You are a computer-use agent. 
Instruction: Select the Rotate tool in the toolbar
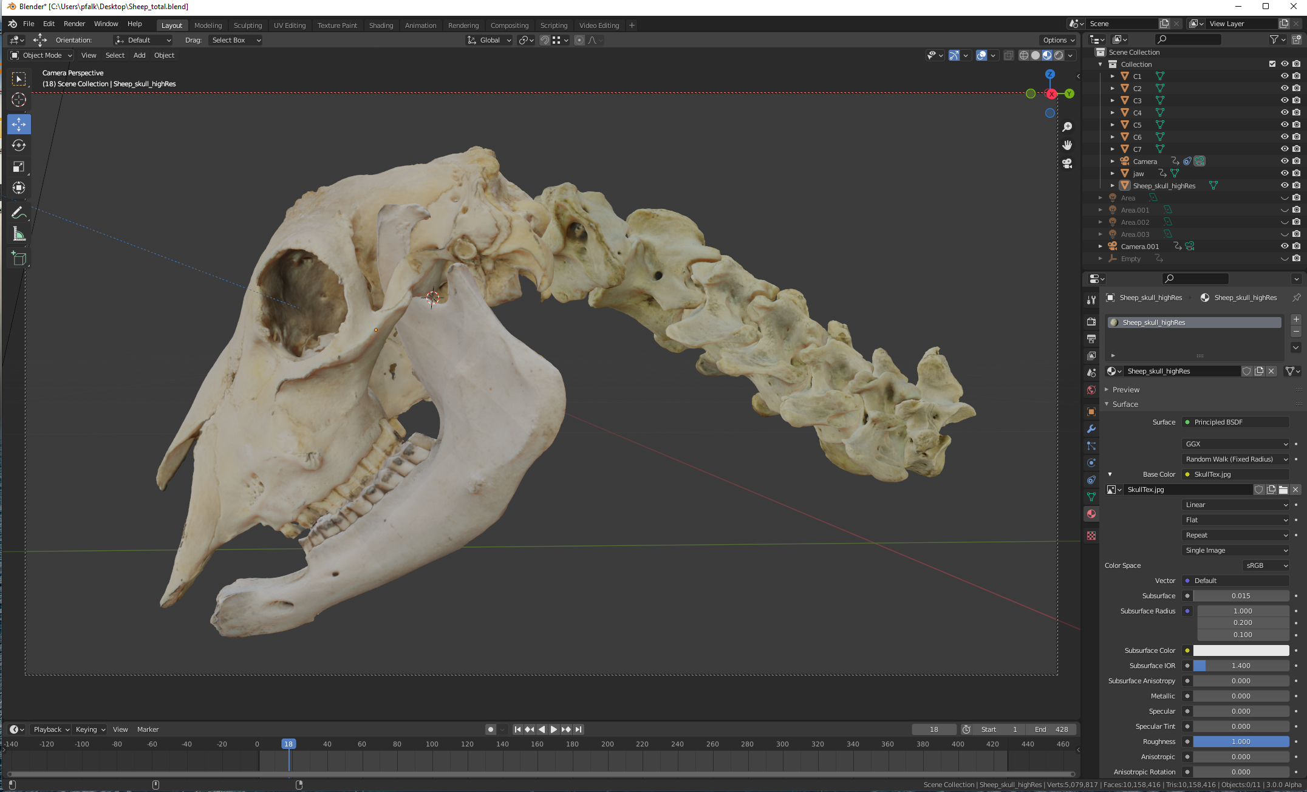[19, 145]
